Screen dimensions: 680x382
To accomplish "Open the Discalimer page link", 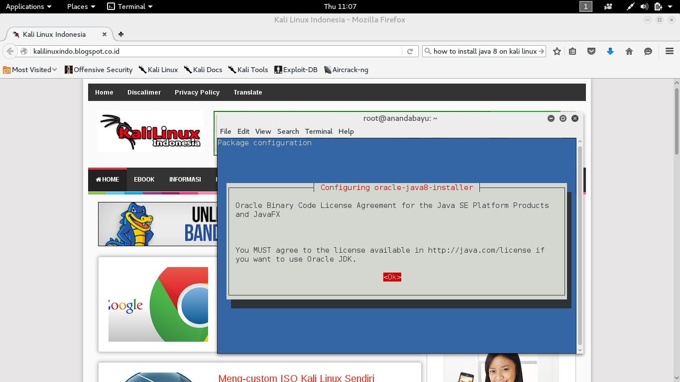I will click(x=144, y=93).
